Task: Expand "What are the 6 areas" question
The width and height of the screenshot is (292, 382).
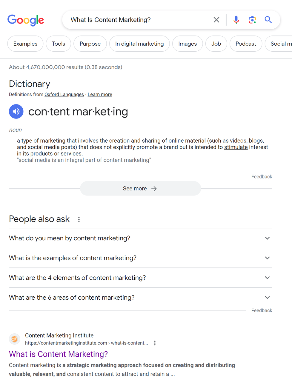Action: click(140, 298)
